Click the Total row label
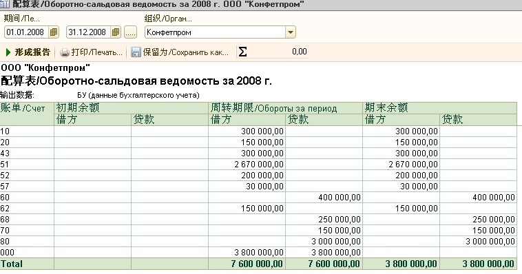 12,264
